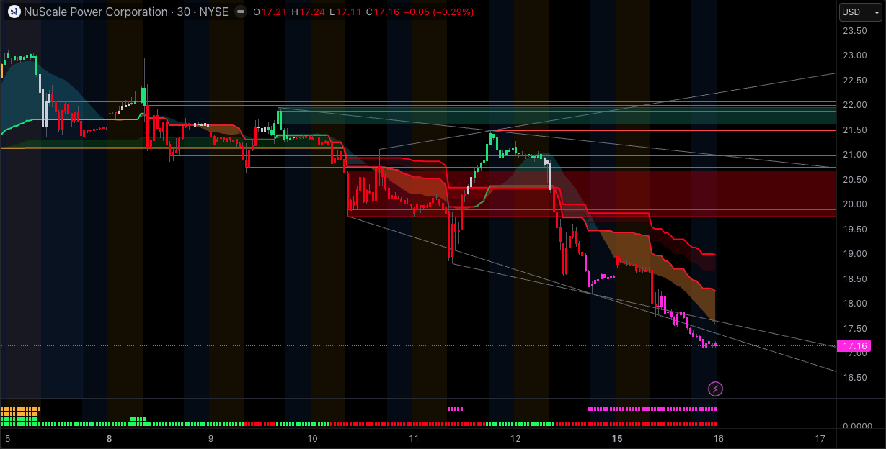Screen dimensions: 886x449
Task: Click the NuScale Power circular logo icon
Action: click(12, 12)
